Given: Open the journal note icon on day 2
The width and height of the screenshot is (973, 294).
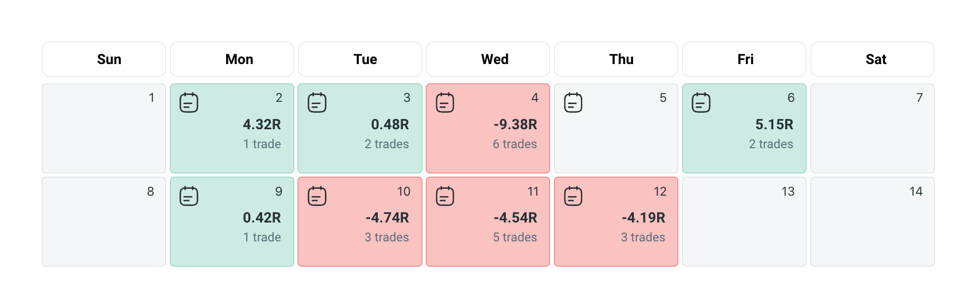Looking at the screenshot, I should tap(189, 103).
